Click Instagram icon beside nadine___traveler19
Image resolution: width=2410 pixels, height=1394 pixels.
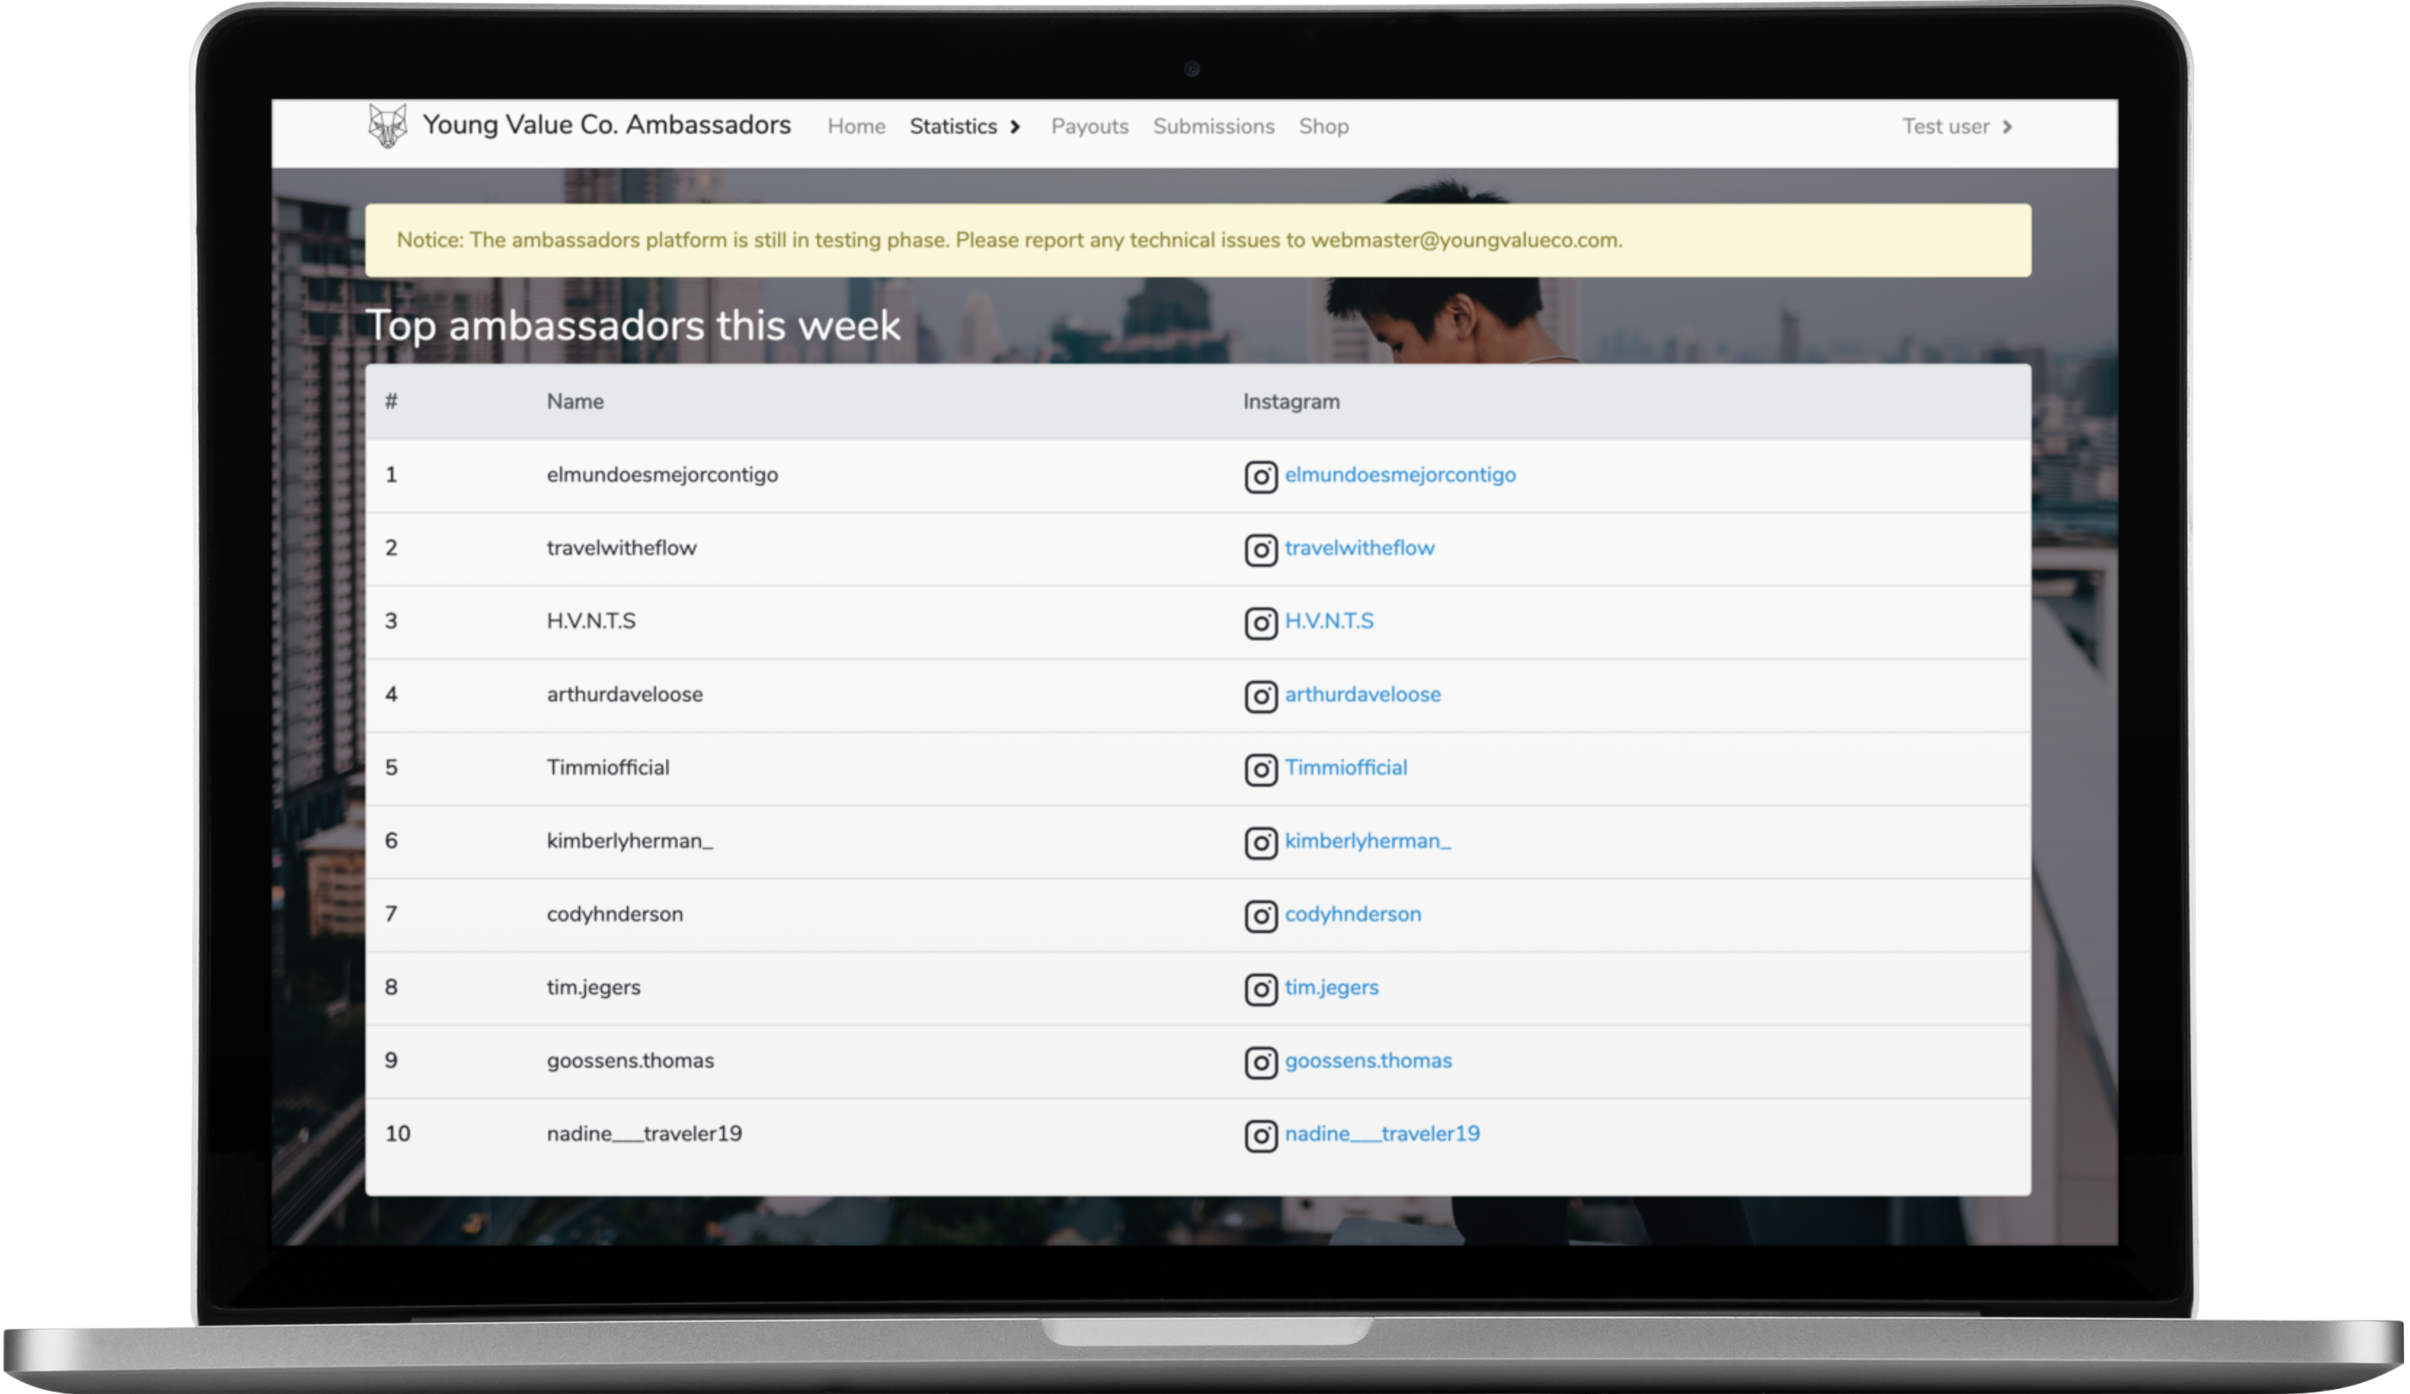[x=1260, y=1135]
